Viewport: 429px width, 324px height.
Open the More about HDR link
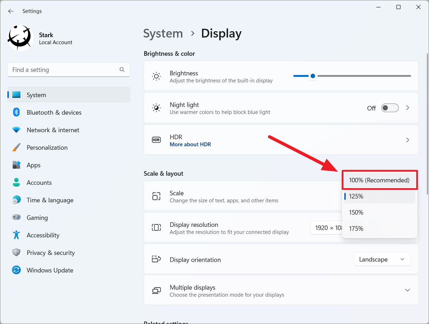click(190, 144)
